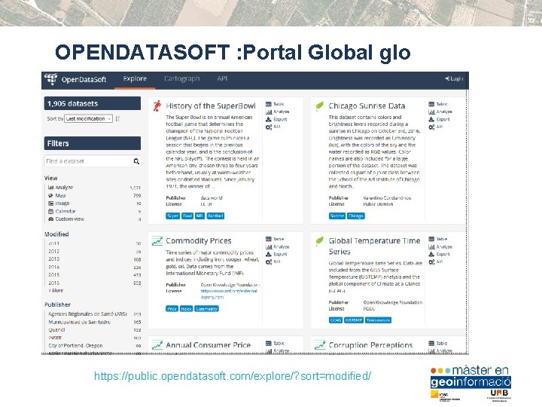Click the Football tag on SuperBowl card

pyautogui.click(x=216, y=216)
